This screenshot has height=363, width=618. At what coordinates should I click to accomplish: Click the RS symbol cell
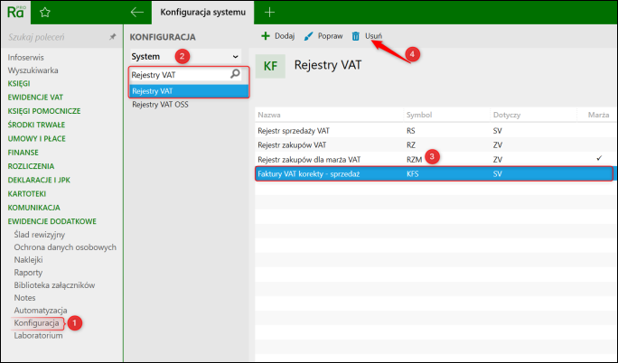pyautogui.click(x=411, y=131)
